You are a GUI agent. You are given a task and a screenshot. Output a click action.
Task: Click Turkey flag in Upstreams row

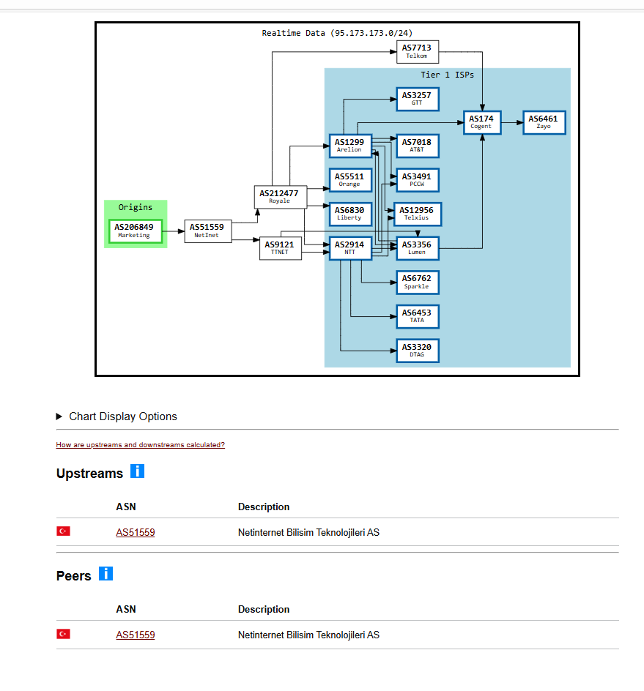tap(64, 531)
